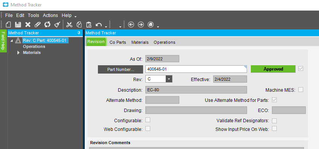Expand the Materials tree node
The width and height of the screenshot is (319, 149).
[x=18, y=52]
